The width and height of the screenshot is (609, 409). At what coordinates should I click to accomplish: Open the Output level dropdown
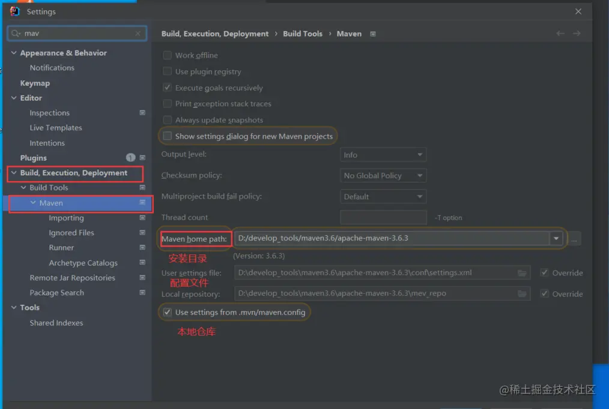pyautogui.click(x=383, y=155)
